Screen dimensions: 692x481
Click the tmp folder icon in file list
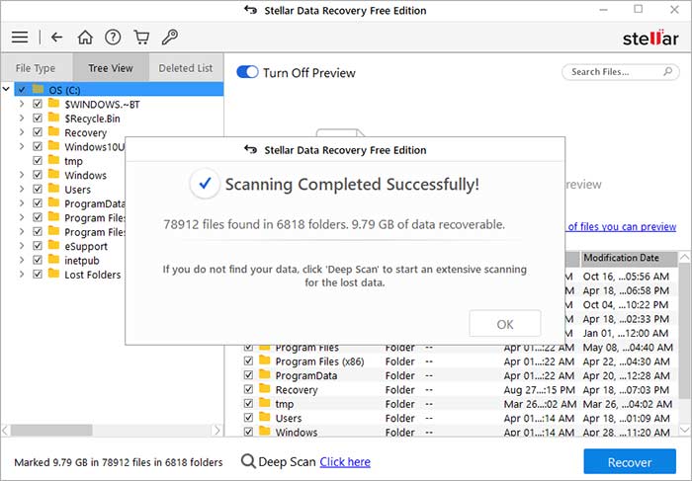point(265,403)
